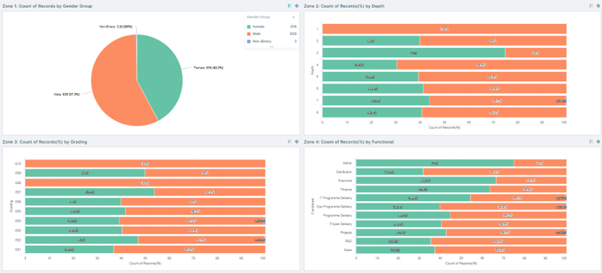Click the Zone 2 Count of Records title
The image size is (602, 273).
[345, 6]
